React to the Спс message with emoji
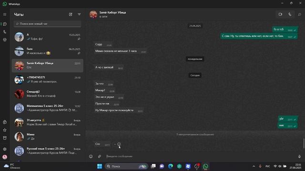 (119, 144)
